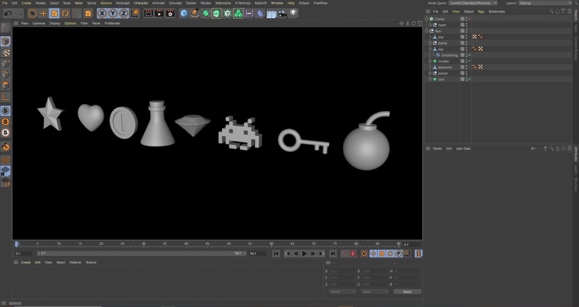Click filter funnel in Object Manager
Screen dimensions: 579x307
click(x=564, y=11)
